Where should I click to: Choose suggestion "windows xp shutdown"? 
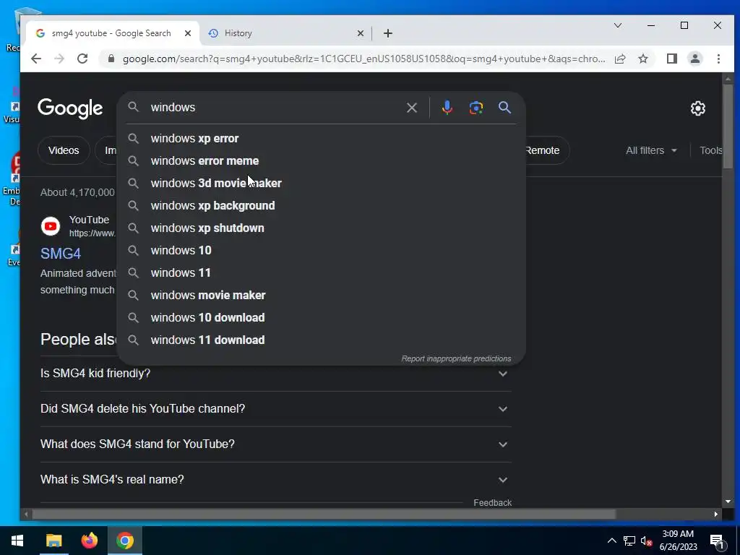coord(321,228)
